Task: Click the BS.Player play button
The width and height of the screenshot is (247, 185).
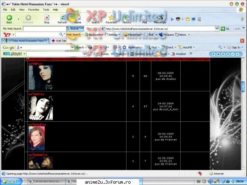Action: pos(213,54)
